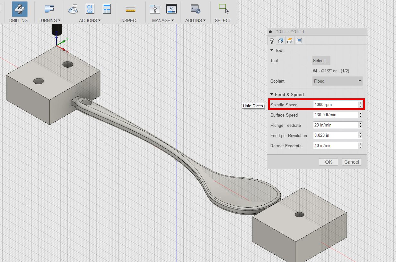
Task: Collapse the Tool section
Action: tap(272, 50)
